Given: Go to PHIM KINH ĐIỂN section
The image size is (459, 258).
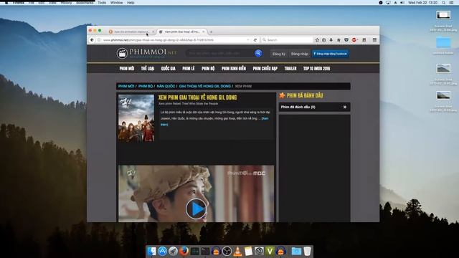Looking at the screenshot, I should [x=234, y=69].
